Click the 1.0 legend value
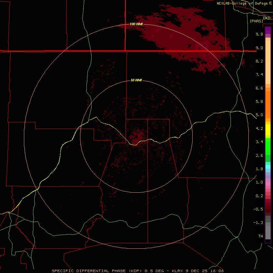273x273 pixels. [259, 182]
